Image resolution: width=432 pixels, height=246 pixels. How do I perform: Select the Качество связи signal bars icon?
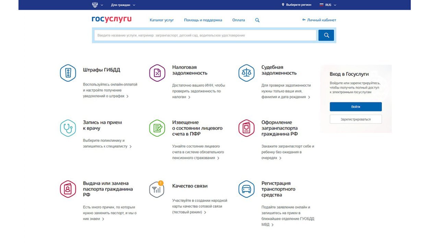[157, 190]
